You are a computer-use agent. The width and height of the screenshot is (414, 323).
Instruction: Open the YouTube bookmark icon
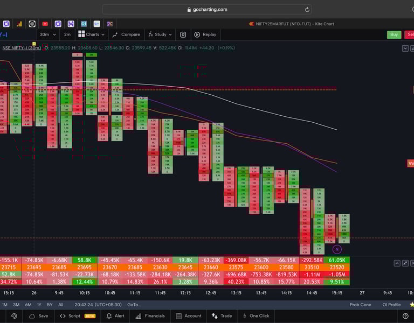45,24
